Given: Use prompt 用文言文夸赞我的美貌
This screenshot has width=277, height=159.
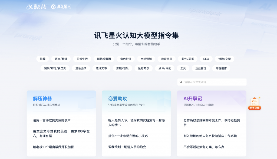Looking at the screenshot, I should click(61, 134).
